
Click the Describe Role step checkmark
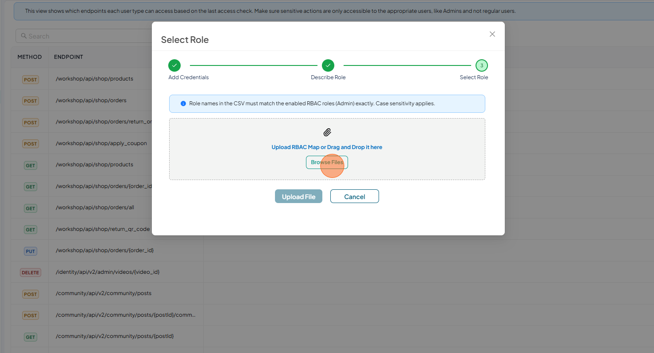click(x=328, y=65)
